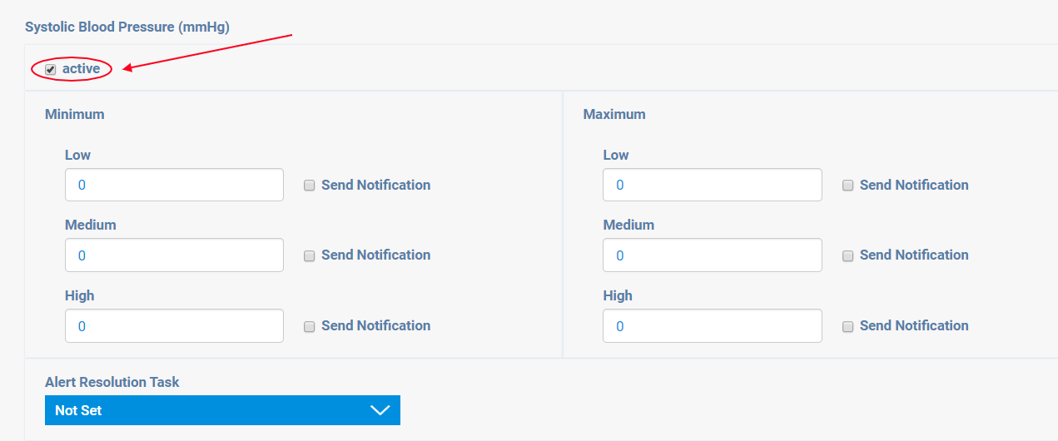Click the dropdown chevron arrow icon
The height and width of the screenshot is (441, 1058).
point(380,410)
